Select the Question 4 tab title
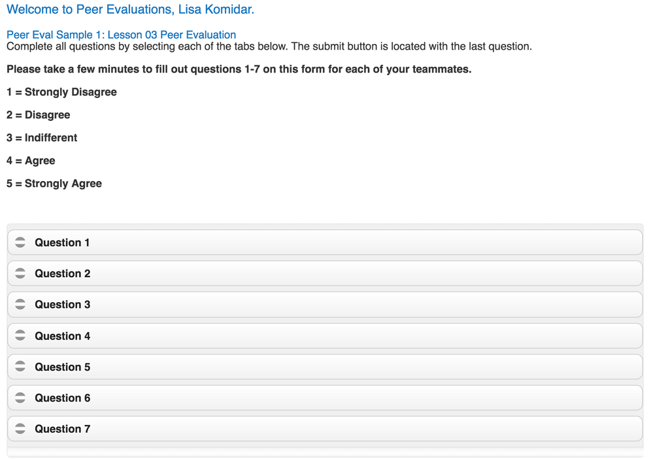This screenshot has width=653, height=459. click(x=63, y=335)
